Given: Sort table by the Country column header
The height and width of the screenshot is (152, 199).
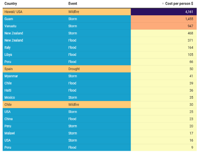Looking at the screenshot, I should pyautogui.click(x=11, y=4).
